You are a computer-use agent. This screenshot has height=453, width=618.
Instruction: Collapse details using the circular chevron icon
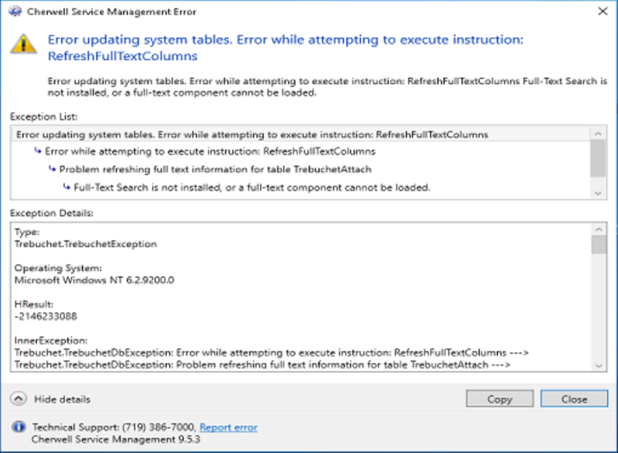(x=19, y=399)
